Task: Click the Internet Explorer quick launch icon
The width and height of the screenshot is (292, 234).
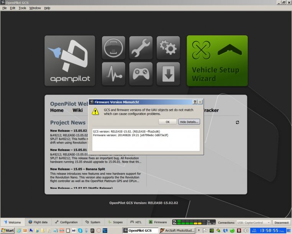Action: coord(19,231)
